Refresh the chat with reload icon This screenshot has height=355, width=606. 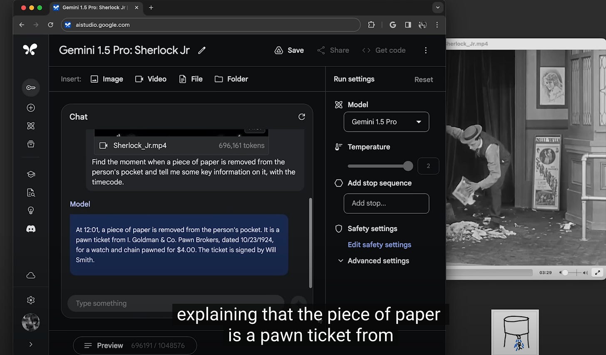click(302, 117)
